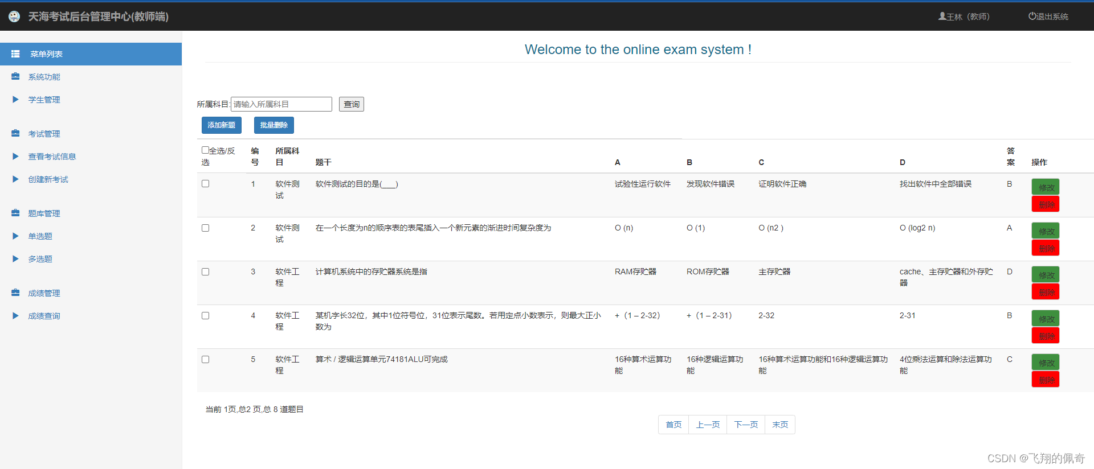Tick the checkbox of question 4

[205, 315]
